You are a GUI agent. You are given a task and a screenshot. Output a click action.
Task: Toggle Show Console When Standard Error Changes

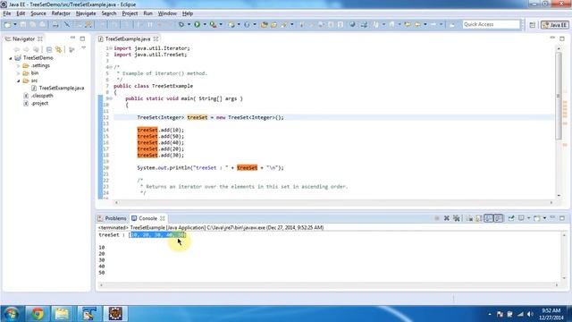(499, 218)
